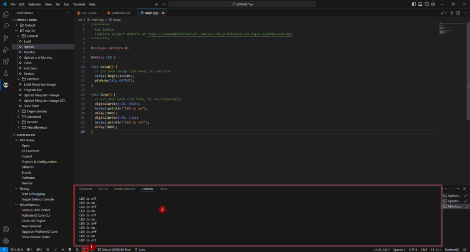Click the PlatformIO Build checkmark in status bar
The width and height of the screenshot is (470, 252).
pos(55,250)
